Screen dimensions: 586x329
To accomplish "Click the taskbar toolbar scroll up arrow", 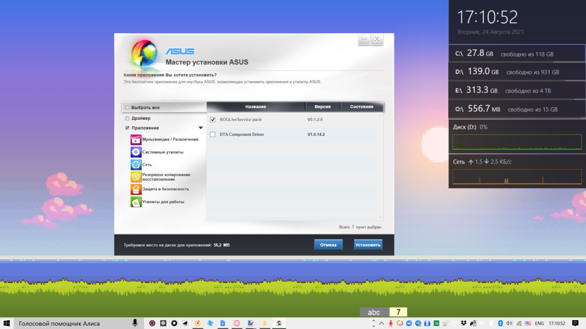I will pos(374,321).
